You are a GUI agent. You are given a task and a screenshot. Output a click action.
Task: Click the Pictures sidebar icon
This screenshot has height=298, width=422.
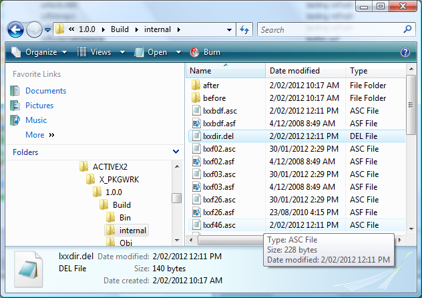15,106
